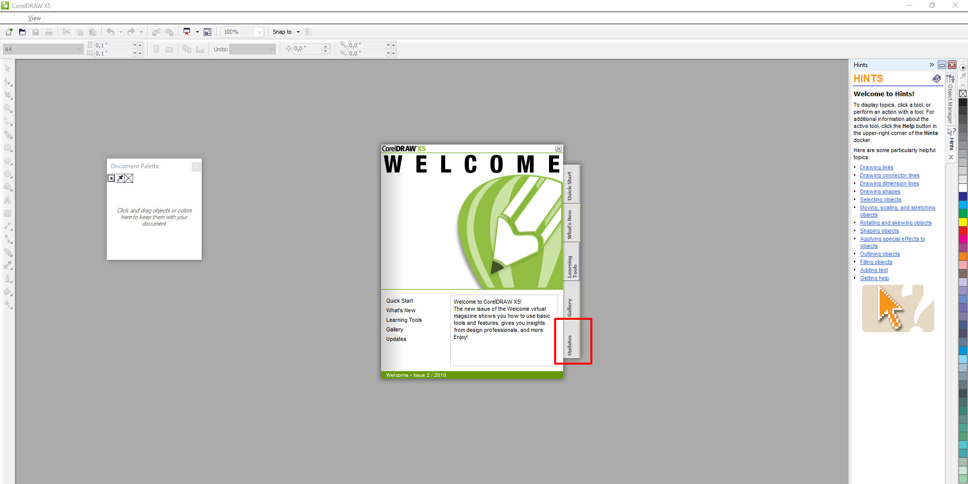968x484 pixels.
Task: Select the Table tool
Action: click(8, 213)
